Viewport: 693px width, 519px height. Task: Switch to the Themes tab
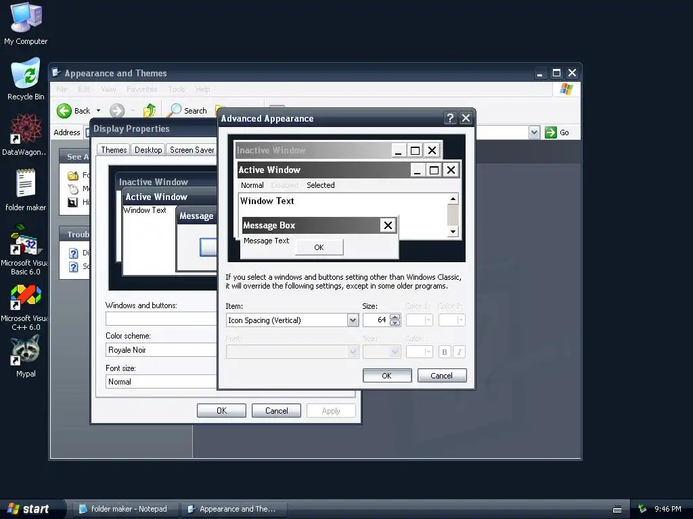click(x=114, y=150)
